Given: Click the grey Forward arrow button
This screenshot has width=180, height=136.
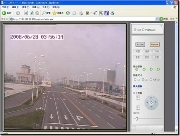Looking at the screenshot, I should point(18,13).
